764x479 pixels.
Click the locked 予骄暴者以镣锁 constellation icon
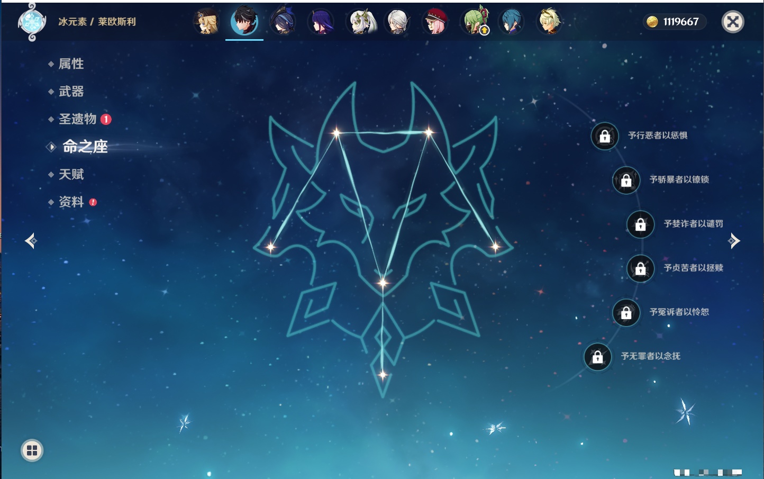click(x=626, y=180)
